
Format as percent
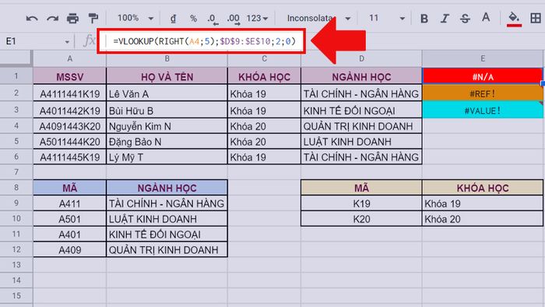coord(193,19)
